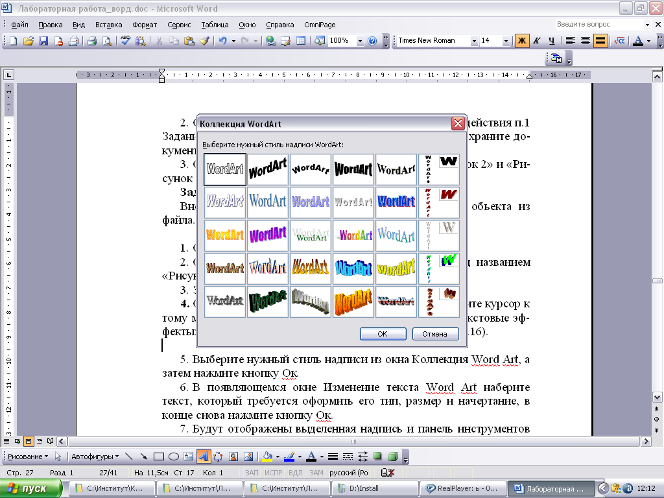
Task: Insert a table with the table icon
Action: pyautogui.click(x=301, y=41)
